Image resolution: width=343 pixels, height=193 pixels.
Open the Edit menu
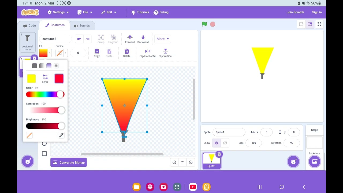tap(109, 12)
